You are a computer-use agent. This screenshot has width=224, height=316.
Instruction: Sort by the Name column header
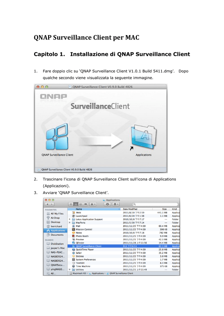(94, 209)
